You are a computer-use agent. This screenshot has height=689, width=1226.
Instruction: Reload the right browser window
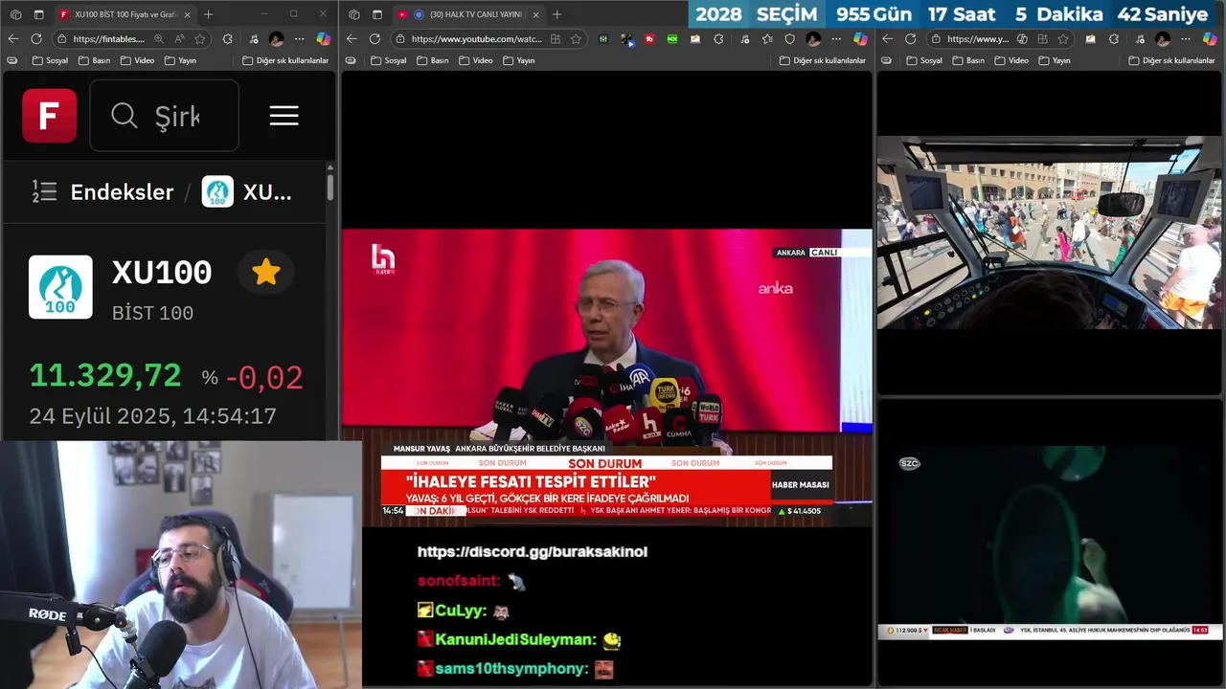910,39
